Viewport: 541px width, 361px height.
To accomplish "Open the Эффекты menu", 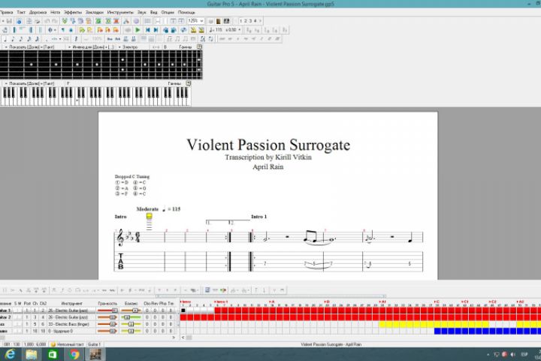I will pyautogui.click(x=73, y=12).
